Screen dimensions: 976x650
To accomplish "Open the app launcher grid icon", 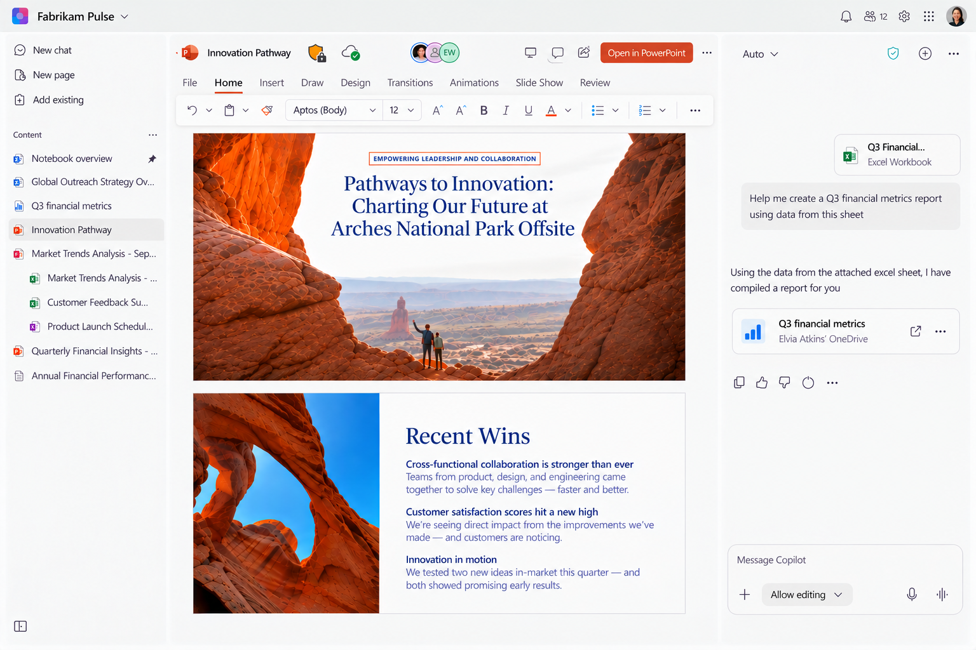I will [929, 17].
